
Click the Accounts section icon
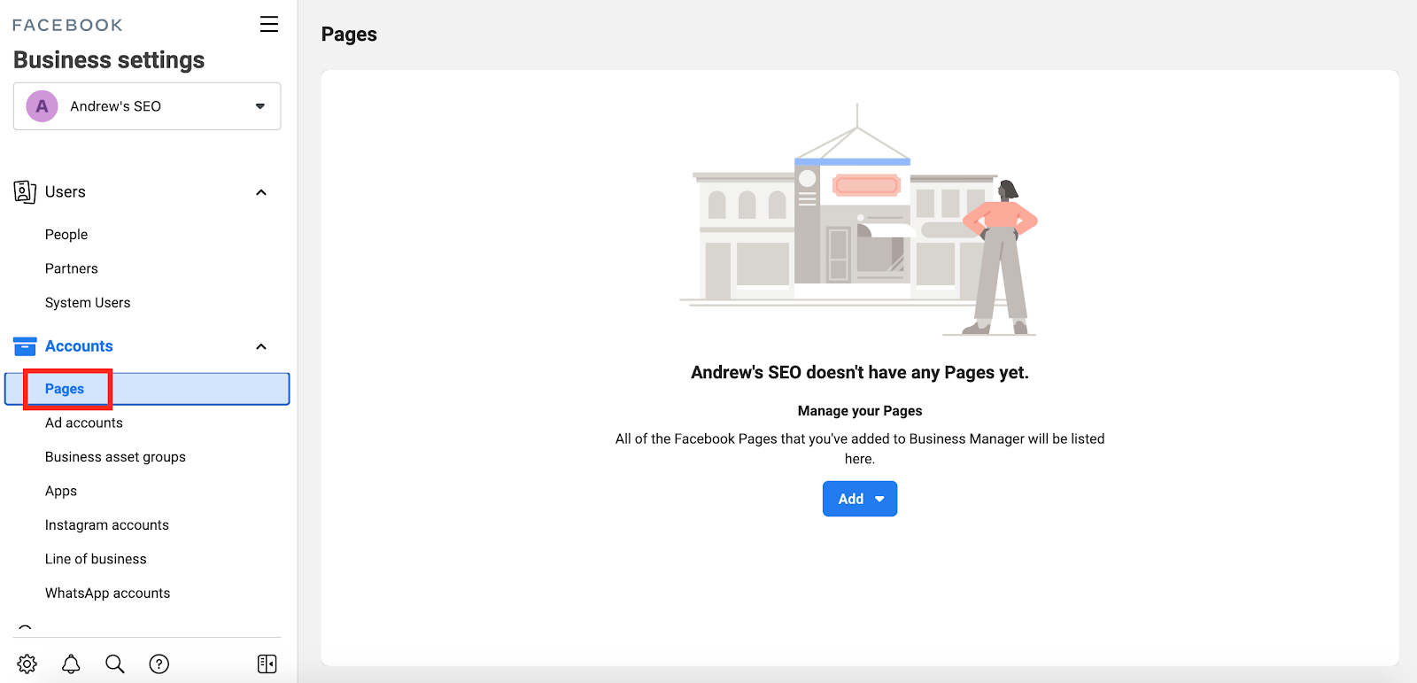[x=25, y=346]
